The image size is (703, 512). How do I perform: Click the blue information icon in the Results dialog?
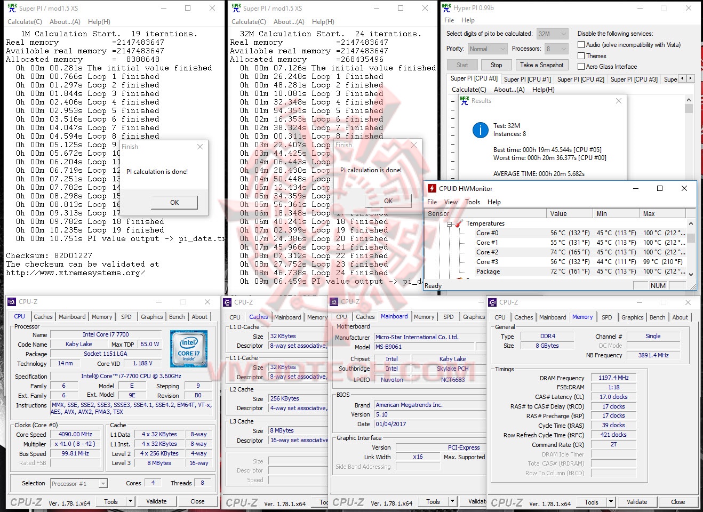click(x=480, y=130)
